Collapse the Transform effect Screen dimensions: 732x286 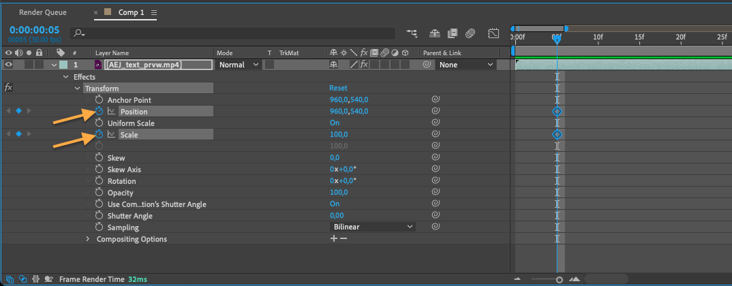click(77, 88)
